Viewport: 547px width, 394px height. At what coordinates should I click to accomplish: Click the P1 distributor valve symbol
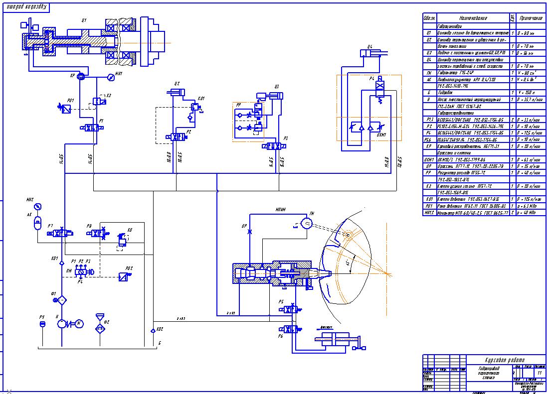pos(92,128)
